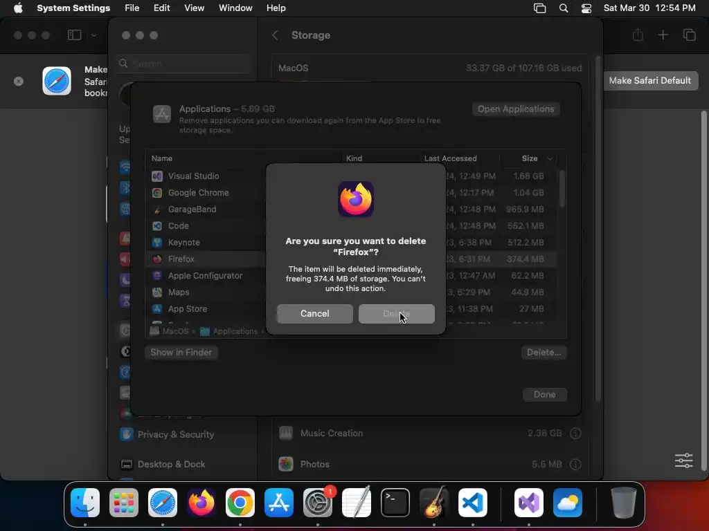
Task: Click info icon next to Photos
Action: point(575,464)
